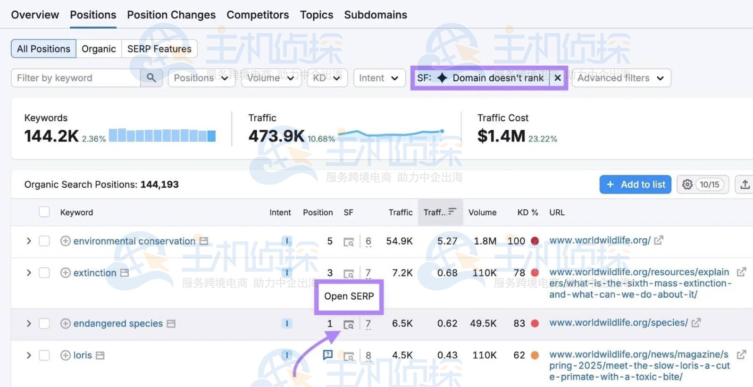The image size is (753, 387).
Task: Open SERP icon in loris row
Action: point(349,356)
